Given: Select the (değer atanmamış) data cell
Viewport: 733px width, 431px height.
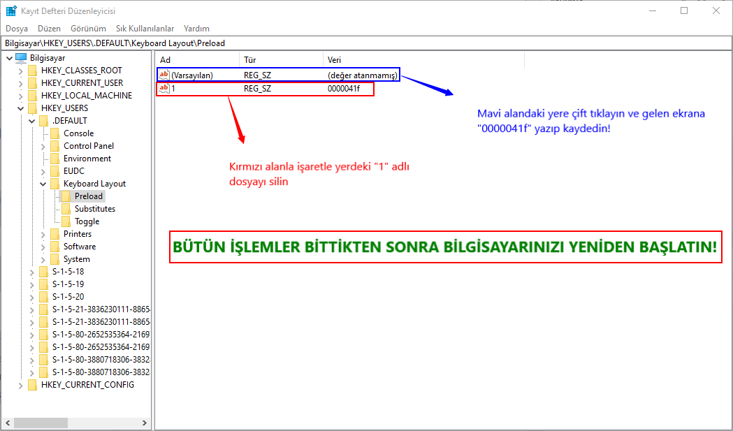Looking at the screenshot, I should click(x=363, y=75).
